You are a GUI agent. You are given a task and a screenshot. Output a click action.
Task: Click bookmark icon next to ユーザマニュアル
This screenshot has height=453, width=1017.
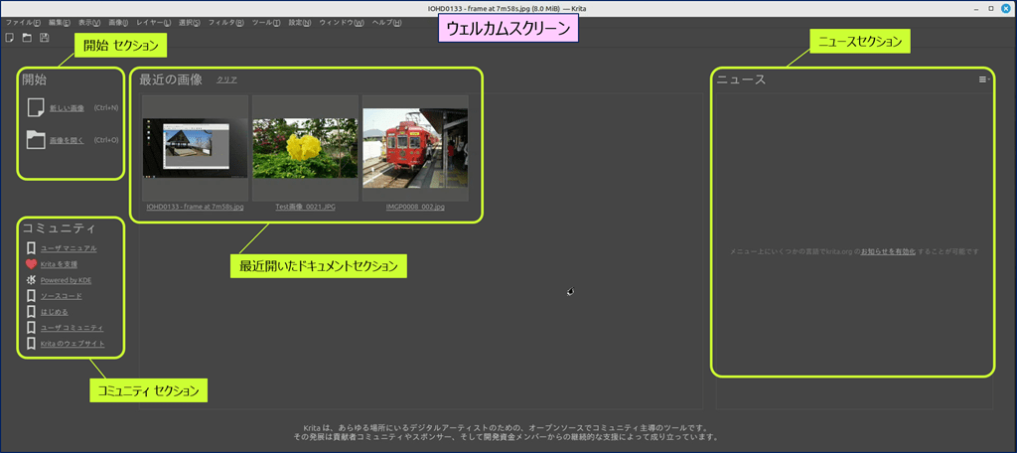click(x=32, y=248)
